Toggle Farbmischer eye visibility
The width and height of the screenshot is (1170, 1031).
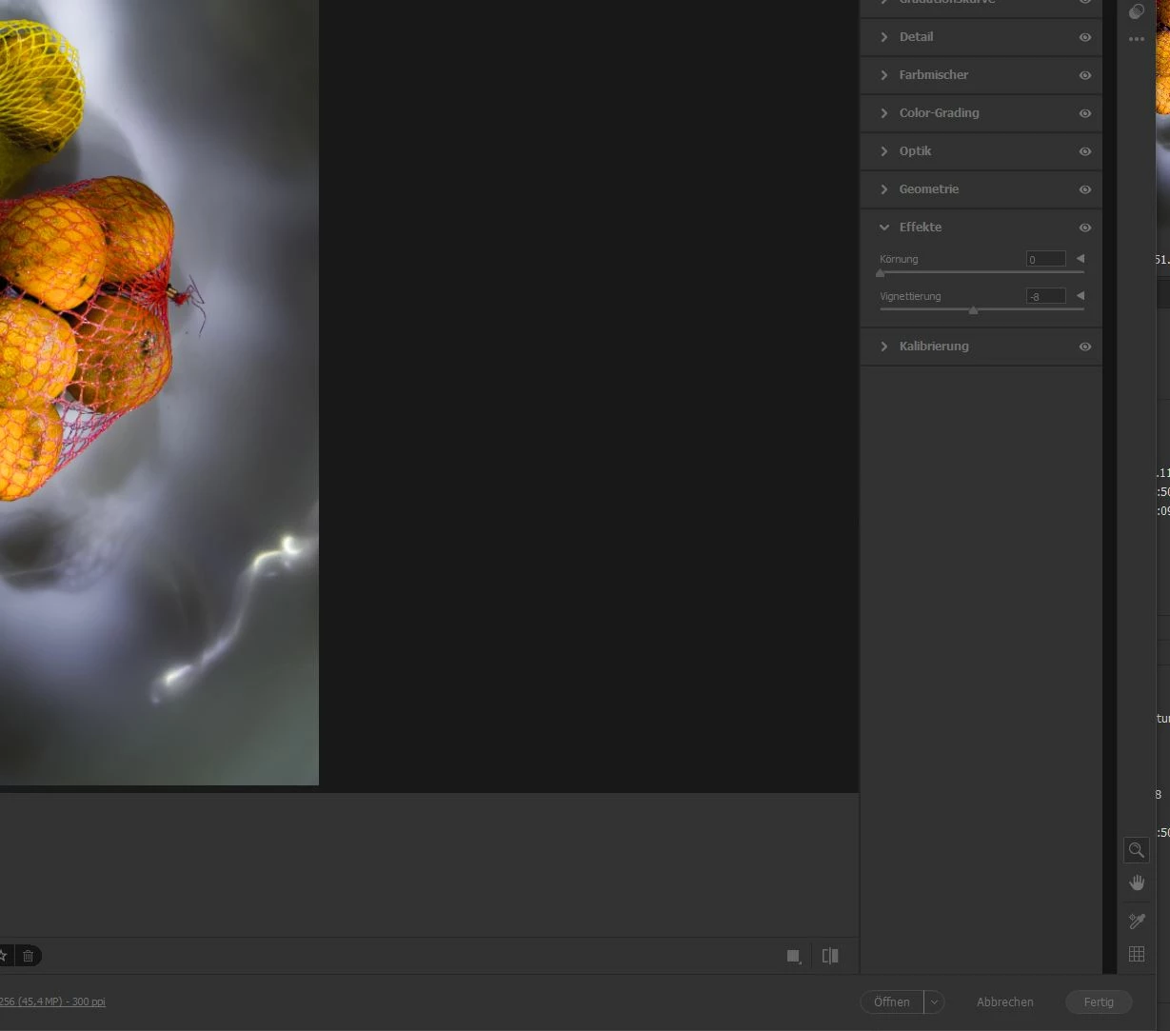[1085, 75]
